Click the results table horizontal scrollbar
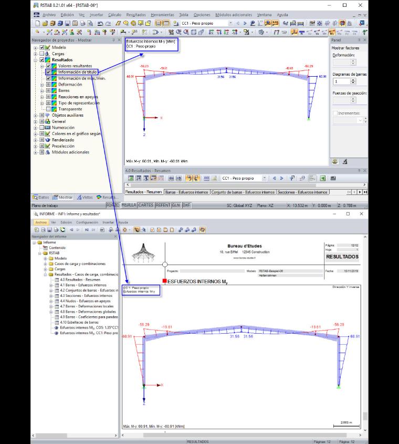This screenshot has height=444, width=399. (246, 185)
